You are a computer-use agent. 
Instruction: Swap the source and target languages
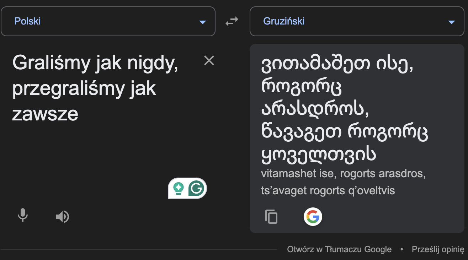(232, 22)
